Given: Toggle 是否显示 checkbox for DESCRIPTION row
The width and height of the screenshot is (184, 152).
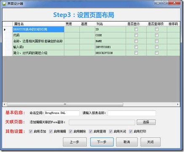Looking at the screenshot, I should pos(136,53).
